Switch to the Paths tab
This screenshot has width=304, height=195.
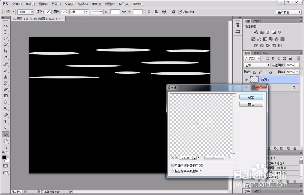coord(265,53)
